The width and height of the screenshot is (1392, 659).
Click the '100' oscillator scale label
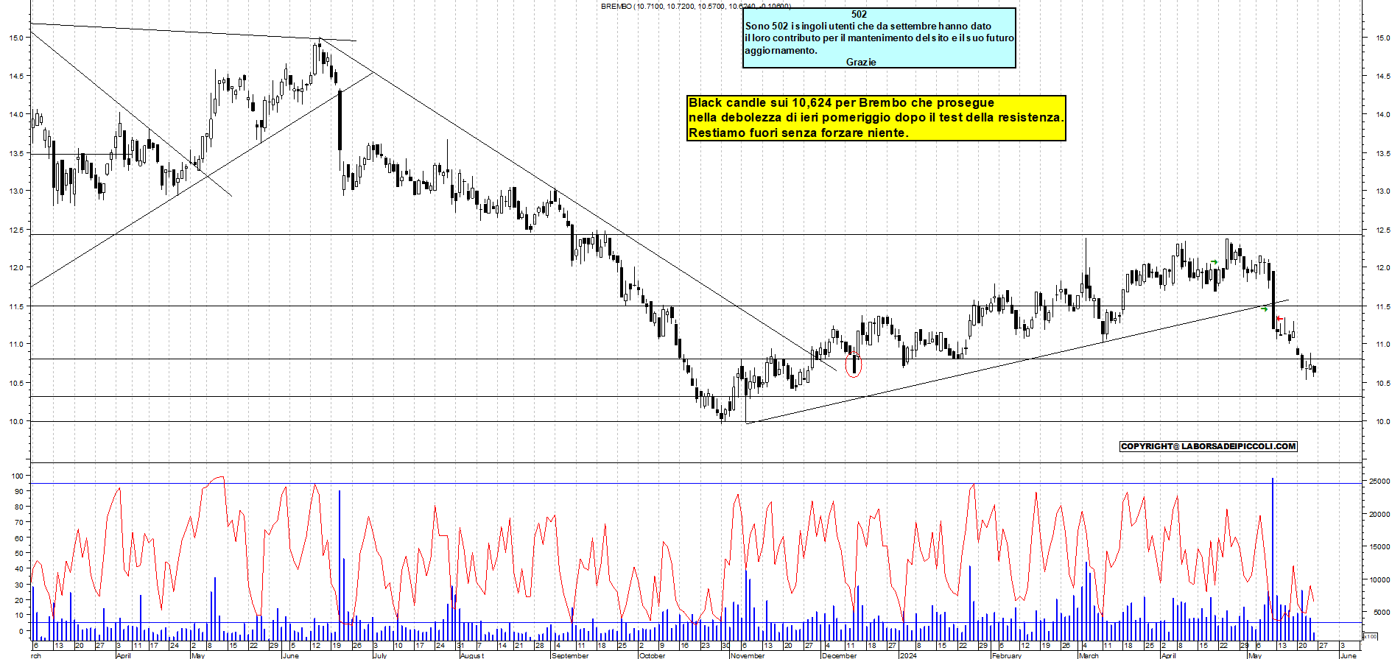tap(18, 476)
